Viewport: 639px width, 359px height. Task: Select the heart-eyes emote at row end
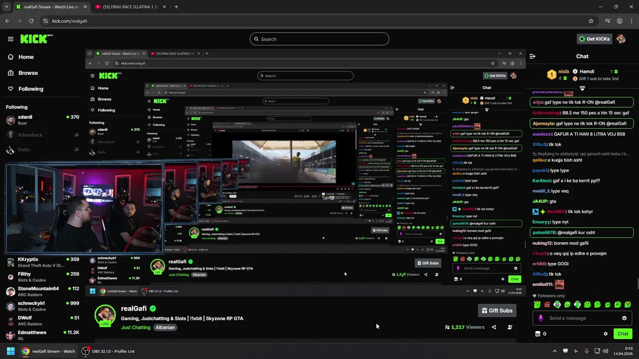pos(628,304)
